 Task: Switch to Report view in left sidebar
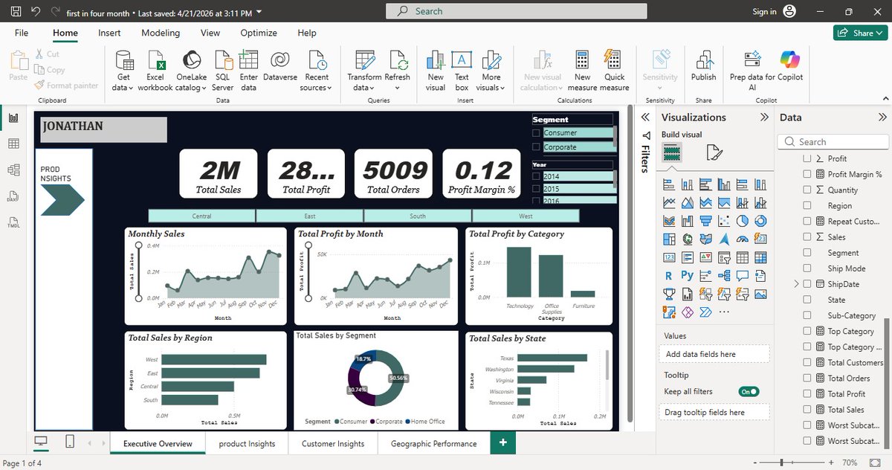tap(13, 118)
